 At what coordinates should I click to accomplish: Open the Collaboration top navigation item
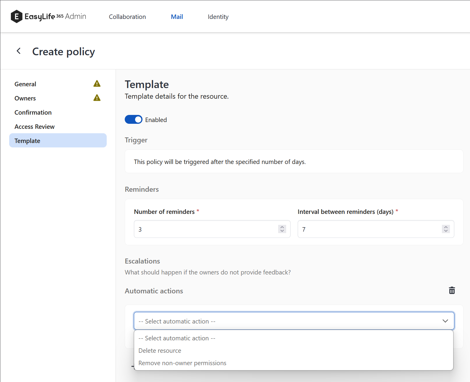(x=127, y=17)
